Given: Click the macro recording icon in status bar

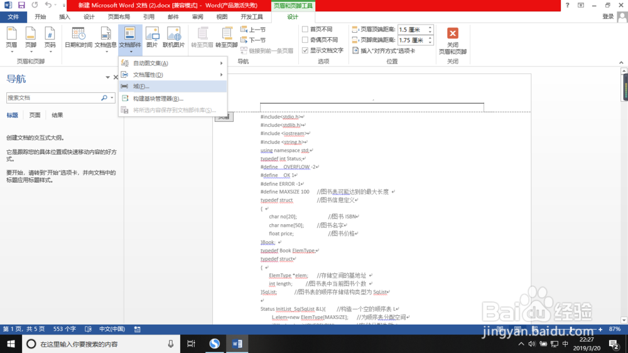Looking at the screenshot, I should (137, 329).
